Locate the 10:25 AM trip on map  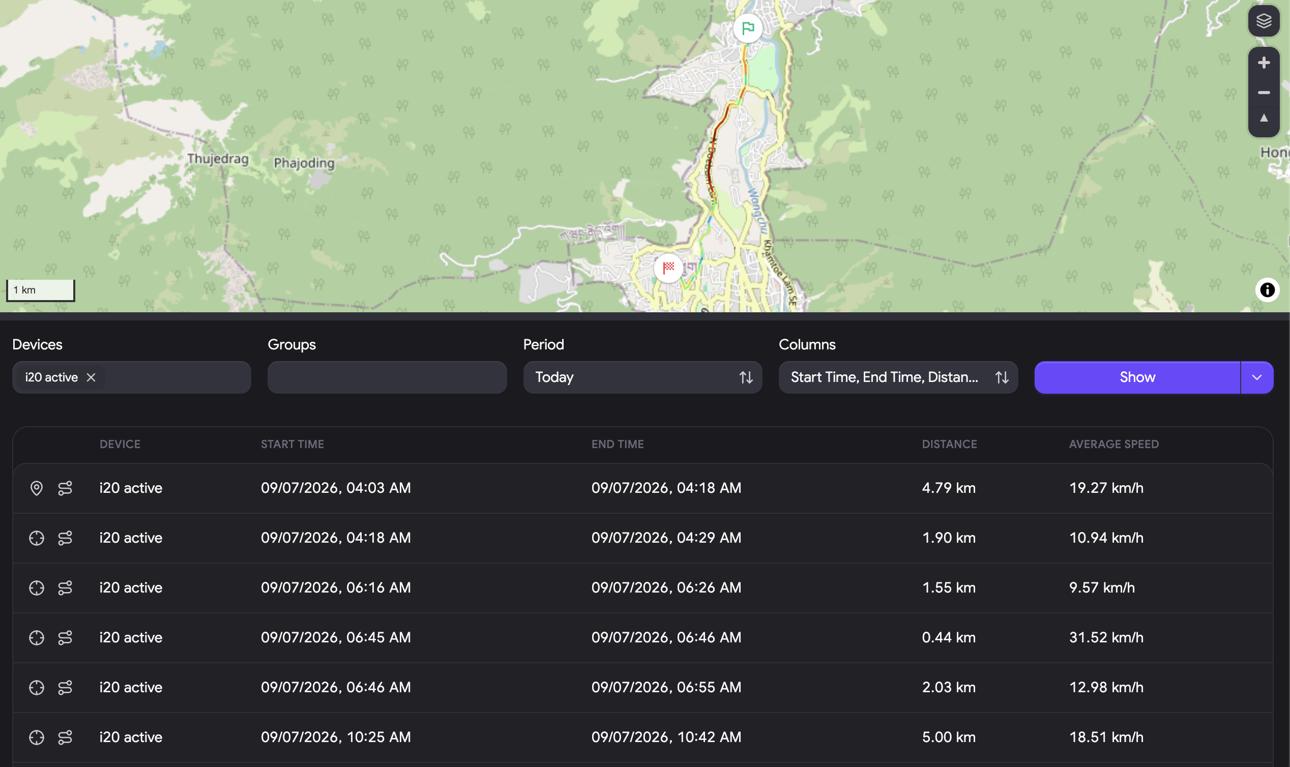36,737
